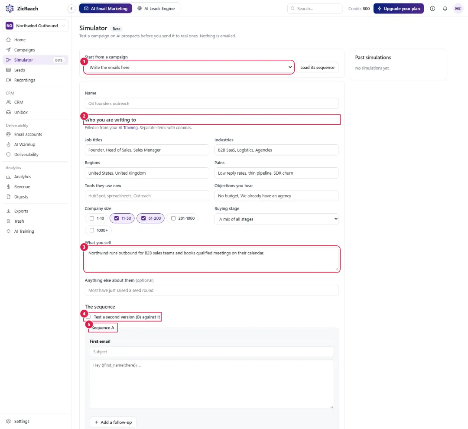
Task: Click the Campaigns paper plane icon
Action: click(8, 50)
